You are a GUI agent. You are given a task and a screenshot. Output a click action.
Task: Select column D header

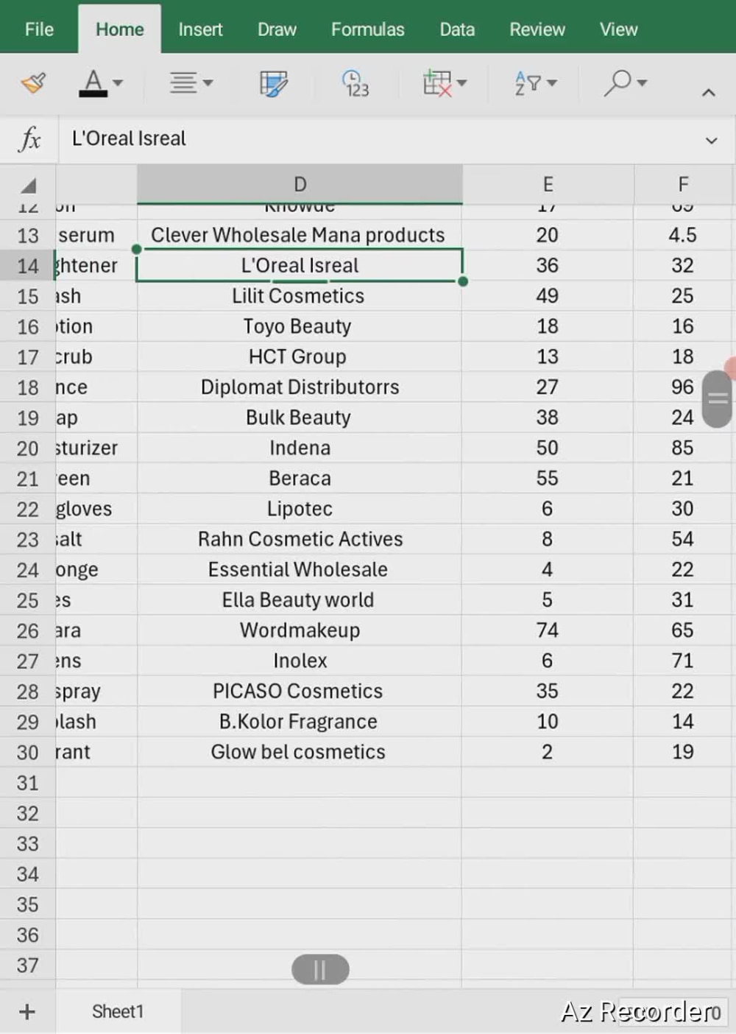300,184
